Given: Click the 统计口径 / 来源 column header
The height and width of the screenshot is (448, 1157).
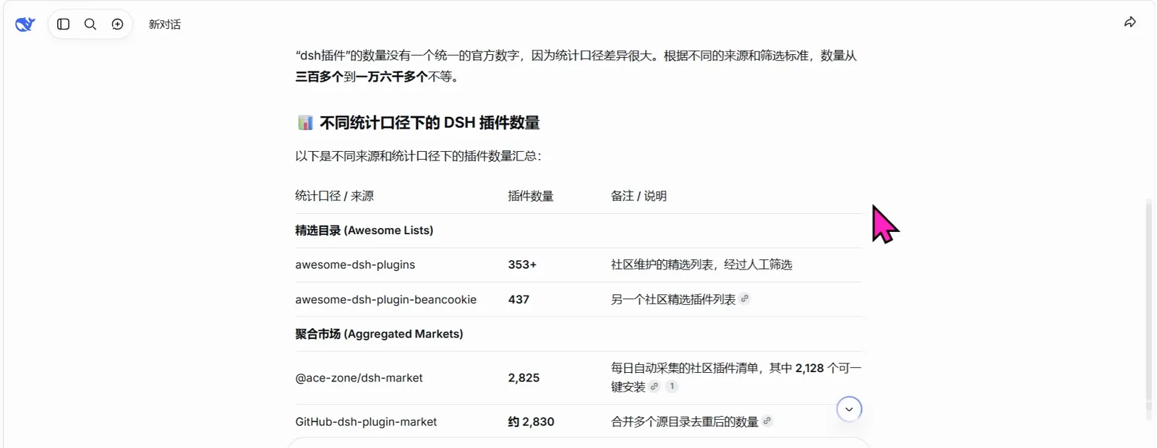Looking at the screenshot, I should pos(334,196).
